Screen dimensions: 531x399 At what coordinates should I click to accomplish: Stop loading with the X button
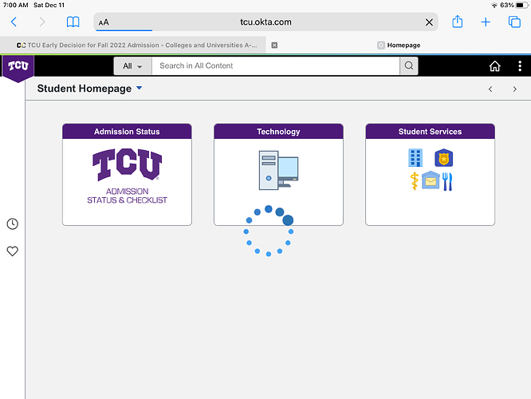coord(429,22)
